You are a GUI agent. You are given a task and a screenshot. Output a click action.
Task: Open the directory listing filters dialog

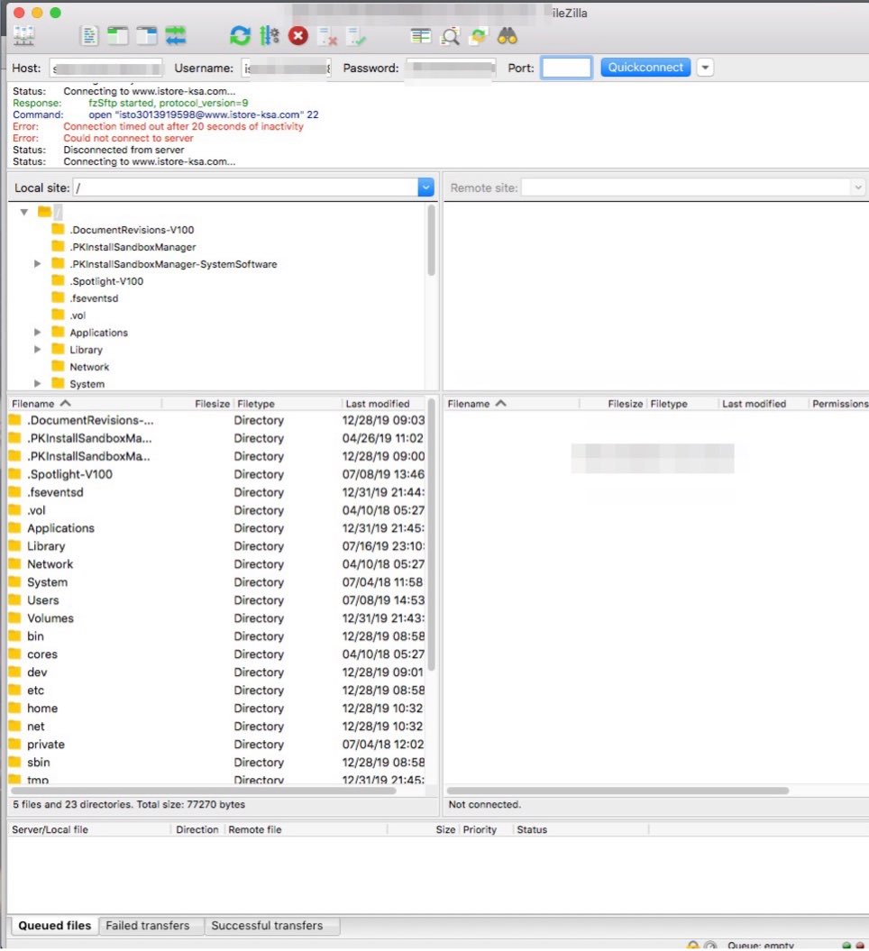point(420,36)
